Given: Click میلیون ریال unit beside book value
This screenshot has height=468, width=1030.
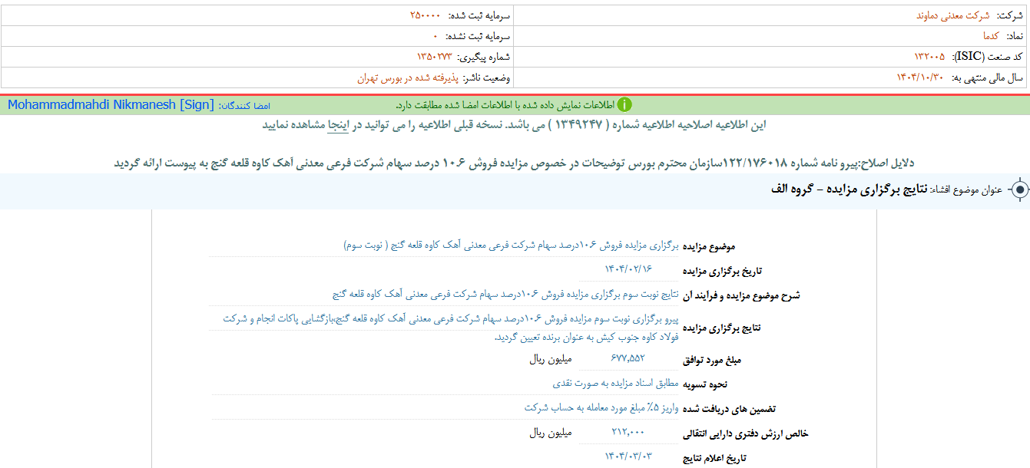Looking at the screenshot, I should (x=551, y=433).
